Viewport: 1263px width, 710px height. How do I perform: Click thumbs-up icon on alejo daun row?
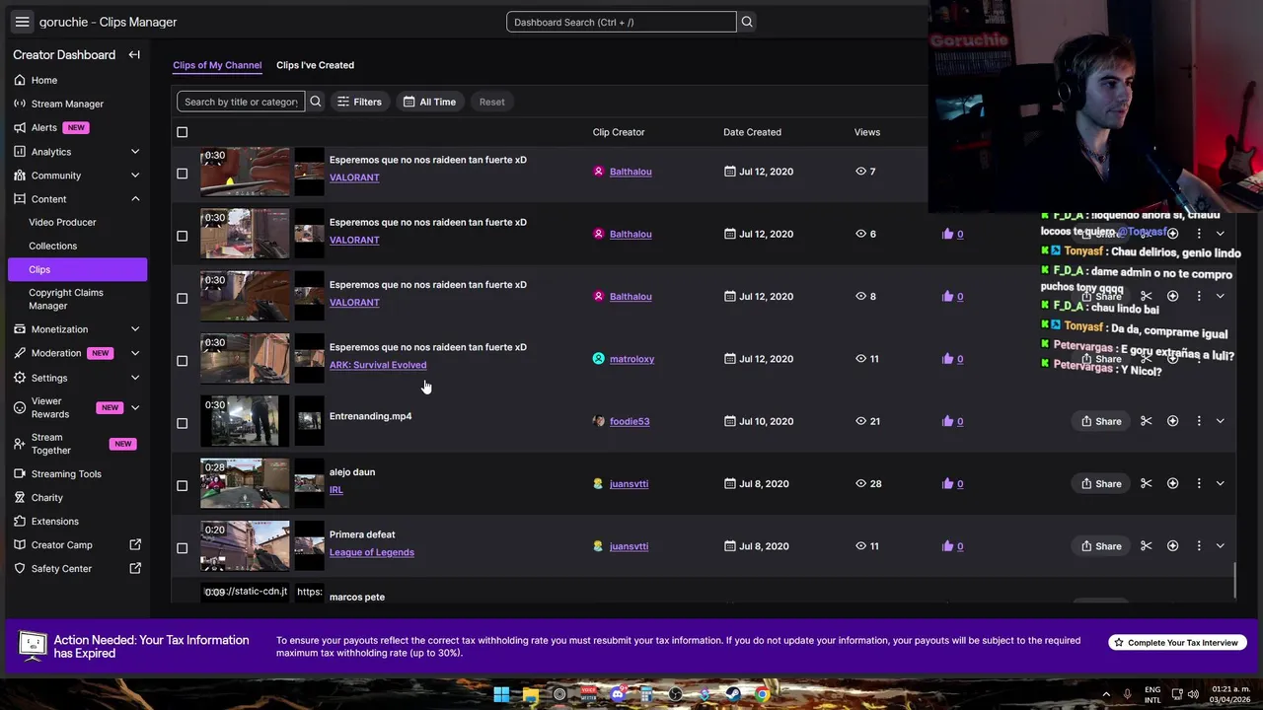pos(948,483)
